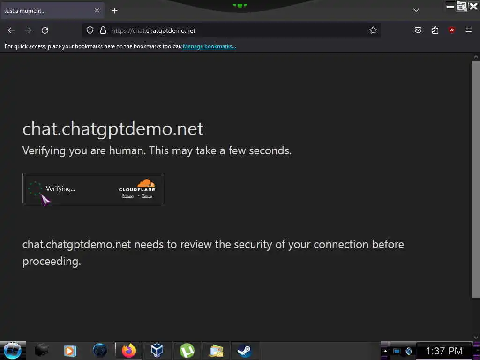Screen dimensions: 480x360
Task: Open the mail taskbar icon
Action: 216,351
